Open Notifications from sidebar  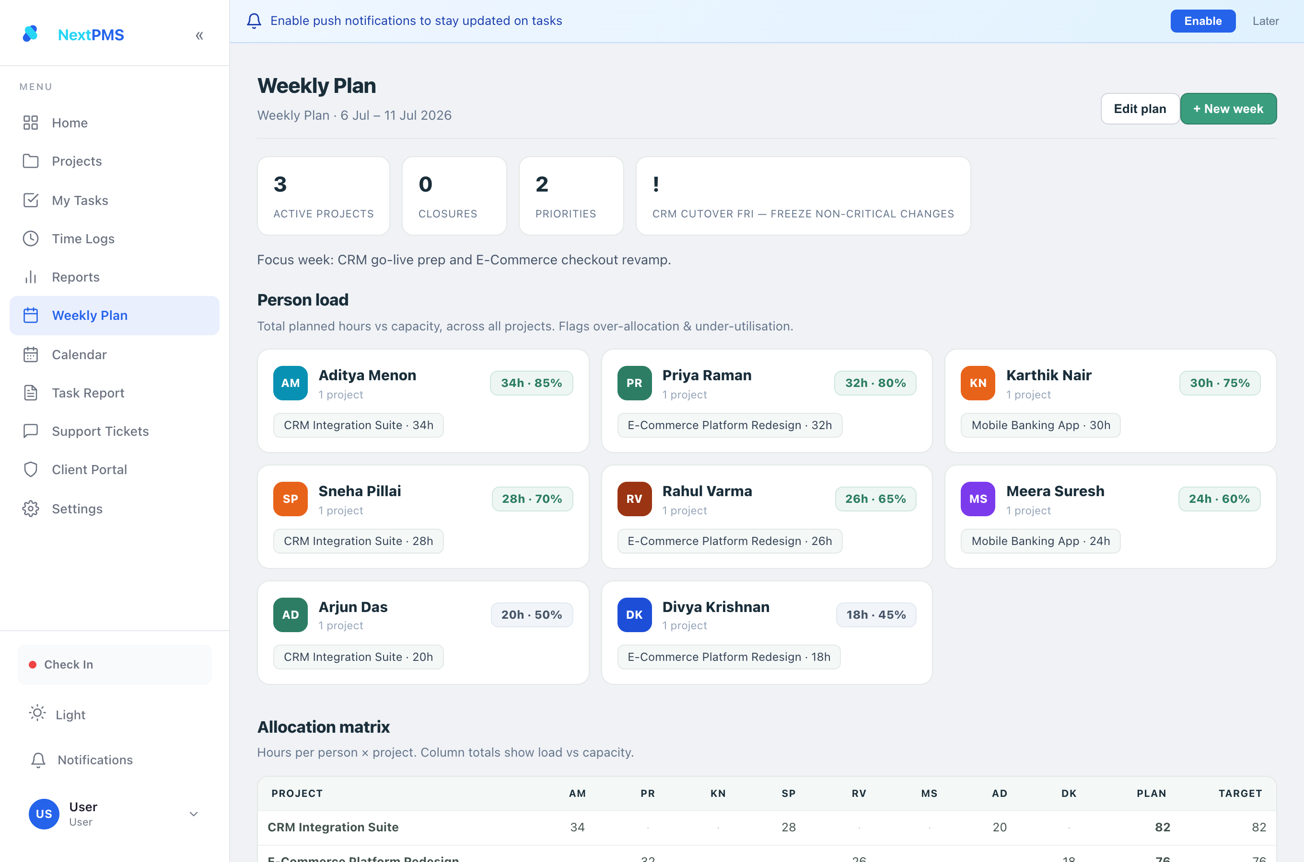pyautogui.click(x=115, y=760)
